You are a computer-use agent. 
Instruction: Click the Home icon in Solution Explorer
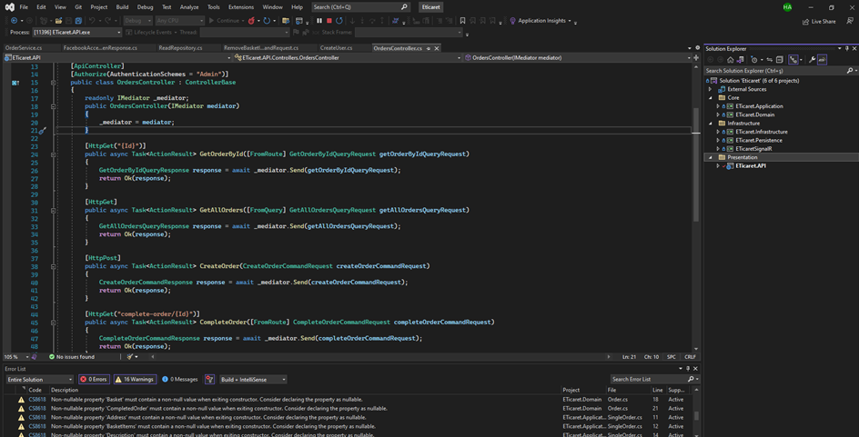click(730, 60)
